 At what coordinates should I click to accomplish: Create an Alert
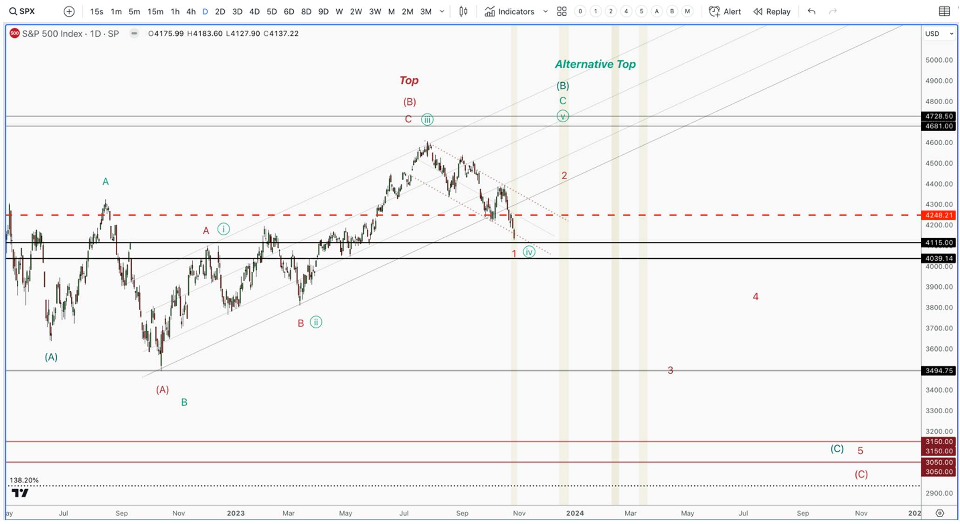click(725, 11)
